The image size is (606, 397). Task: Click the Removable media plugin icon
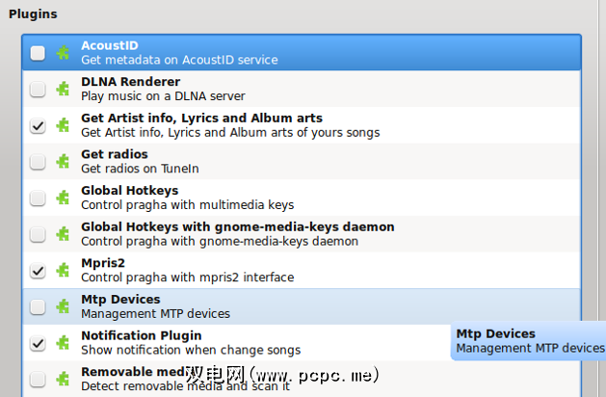click(64, 379)
